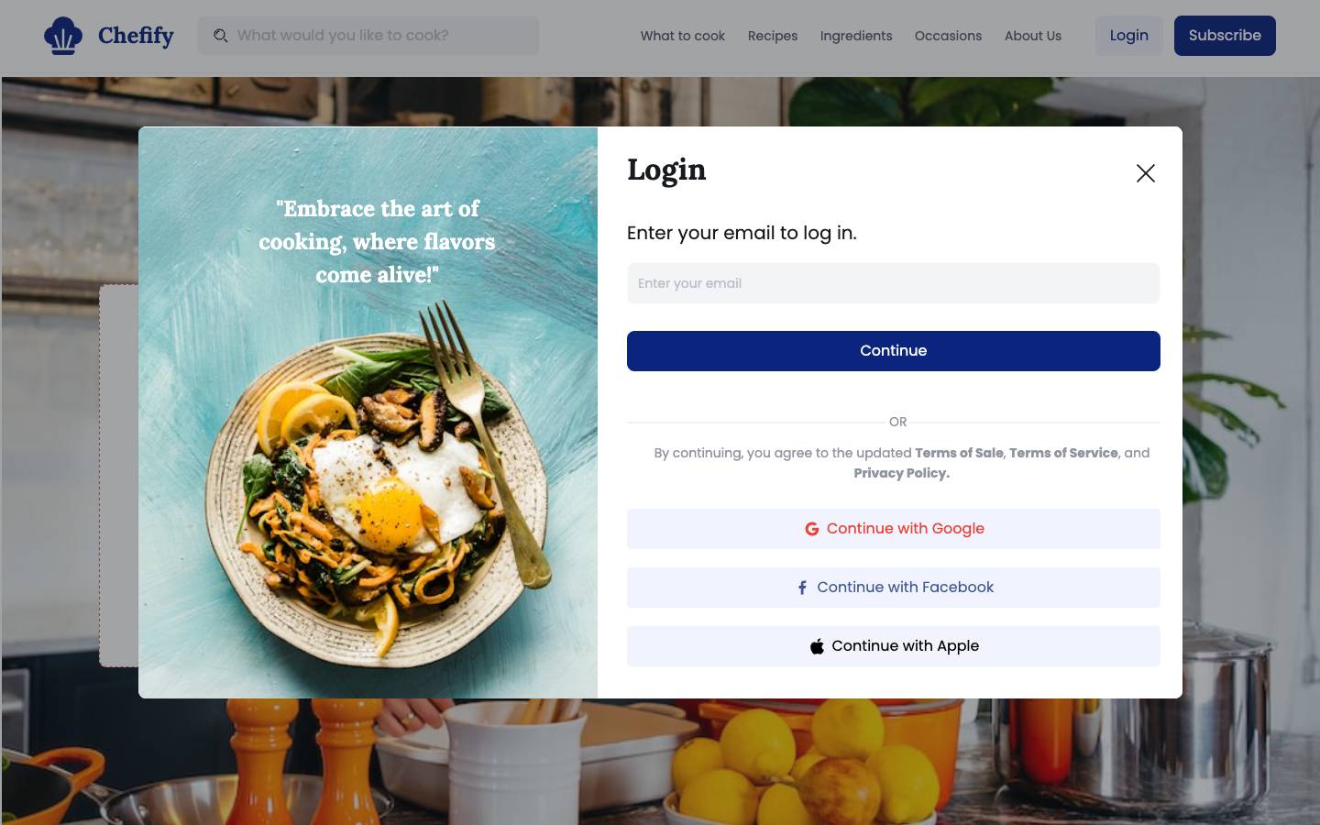
Task: Click the search box in header
Action: (x=368, y=36)
